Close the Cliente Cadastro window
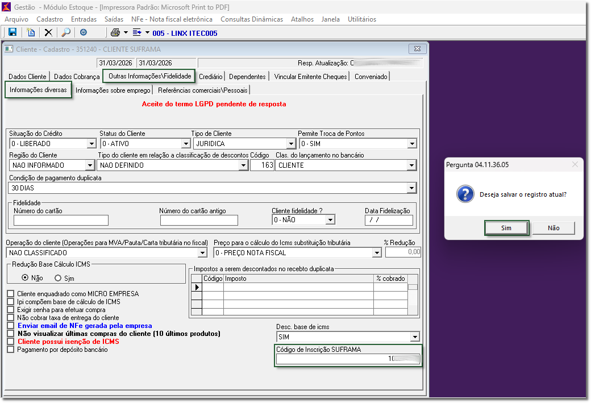 pyautogui.click(x=417, y=49)
